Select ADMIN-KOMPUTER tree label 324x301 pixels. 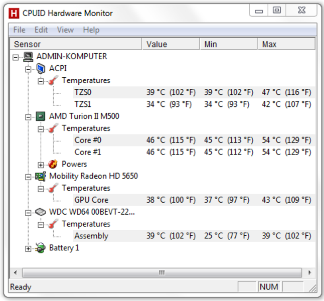pos(72,56)
